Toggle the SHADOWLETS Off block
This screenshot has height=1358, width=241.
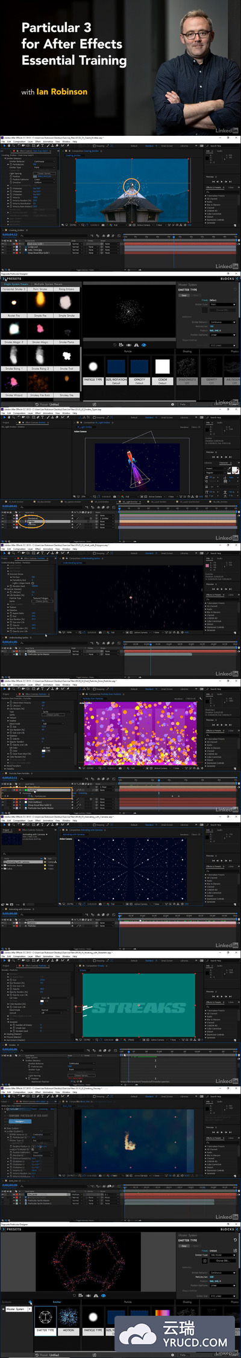click(187, 370)
